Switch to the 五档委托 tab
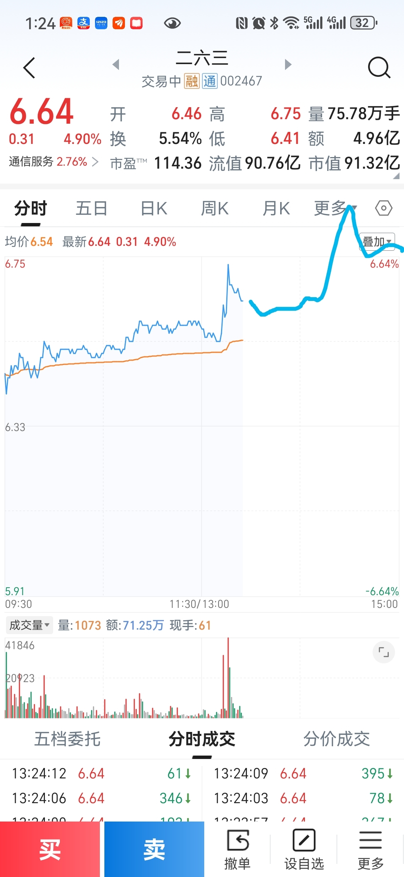The image size is (404, 877). (67, 739)
